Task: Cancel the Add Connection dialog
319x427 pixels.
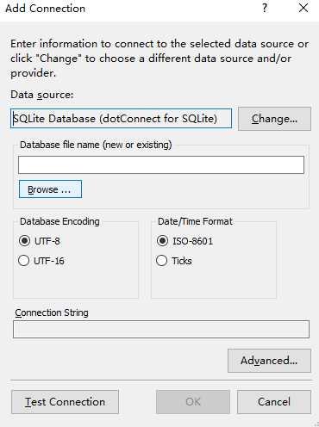Action: click(274, 402)
